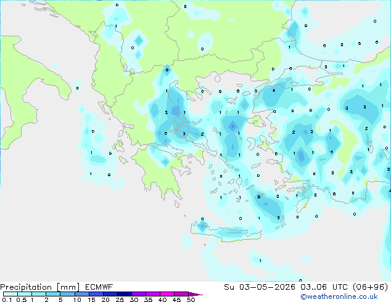
Task: Click the purple arrow tip ending the legend
Action: (x=196, y=294)
